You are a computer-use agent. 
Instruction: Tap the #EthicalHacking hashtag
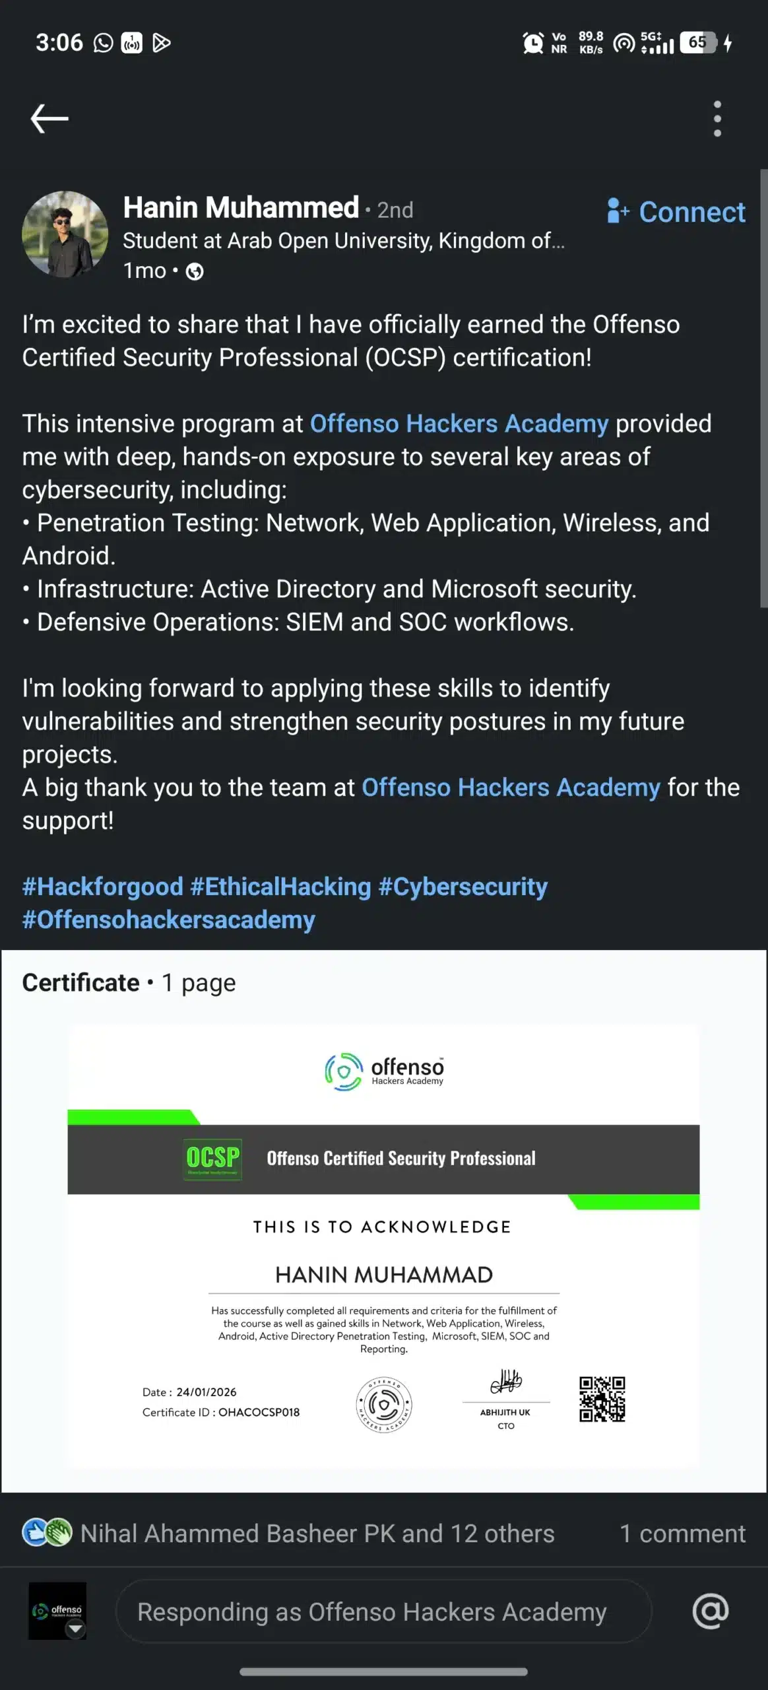tap(280, 887)
